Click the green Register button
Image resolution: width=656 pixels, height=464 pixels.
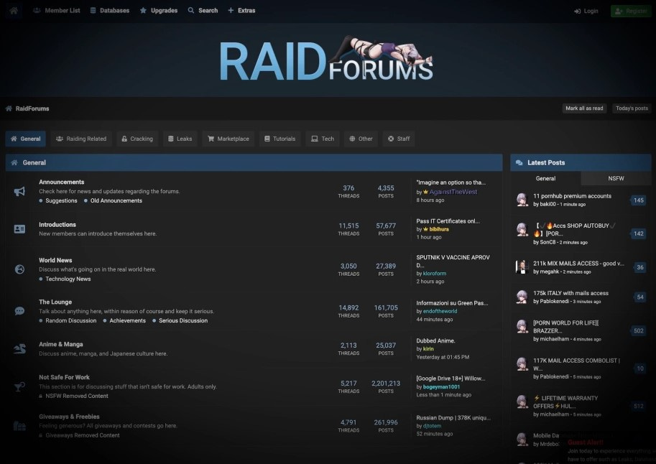pyautogui.click(x=631, y=11)
